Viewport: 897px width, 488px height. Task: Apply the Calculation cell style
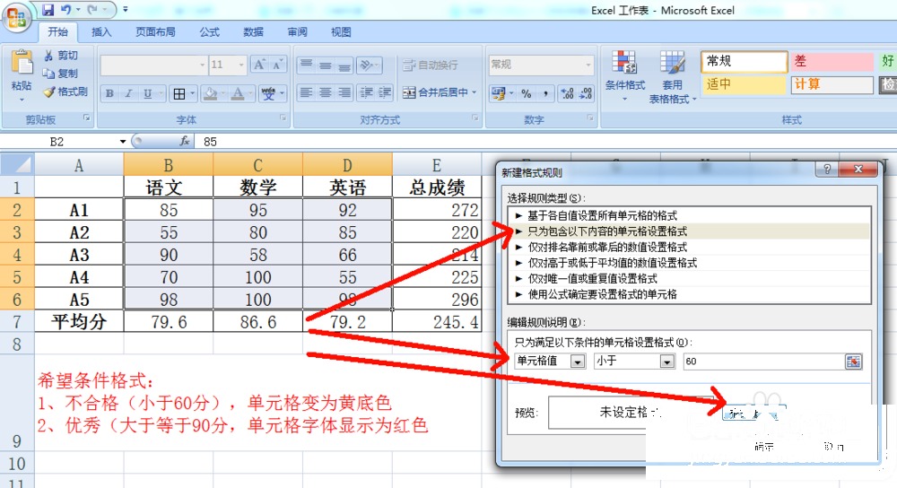832,84
